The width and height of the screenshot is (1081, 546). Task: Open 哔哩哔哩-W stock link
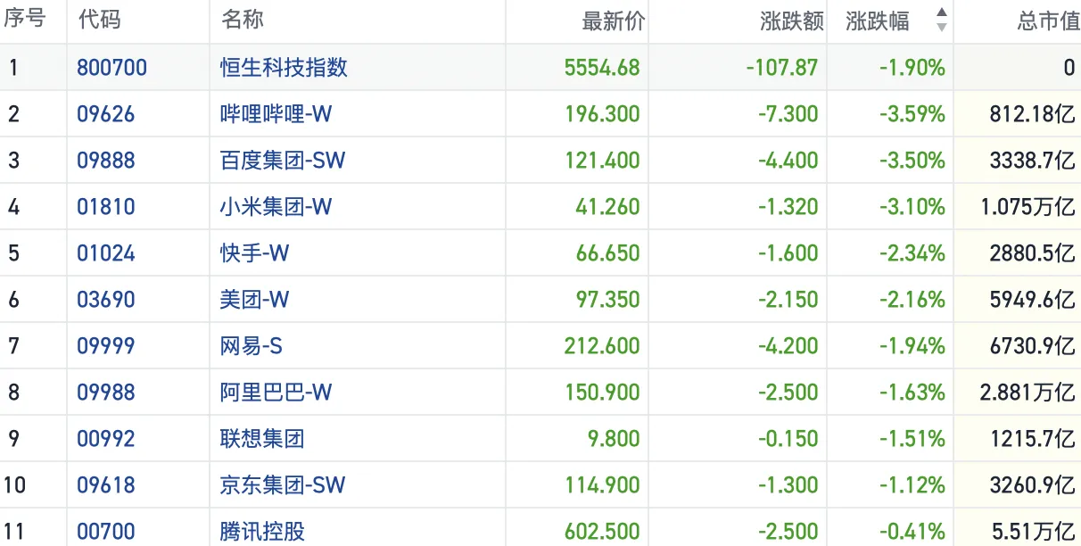click(x=276, y=114)
